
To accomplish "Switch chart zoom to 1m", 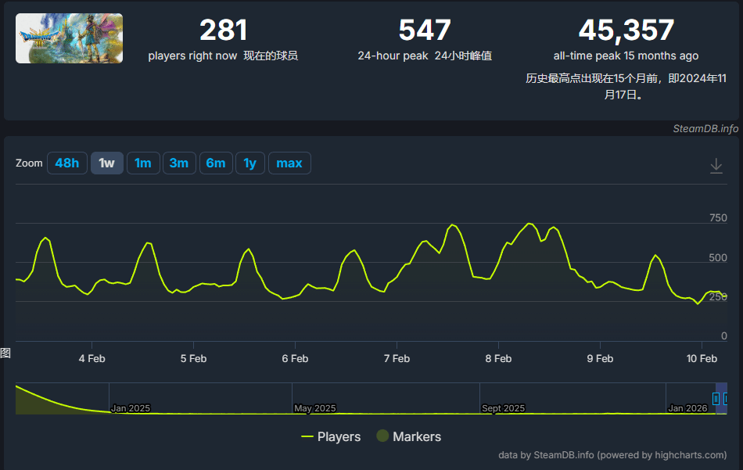I will pyautogui.click(x=143, y=163).
